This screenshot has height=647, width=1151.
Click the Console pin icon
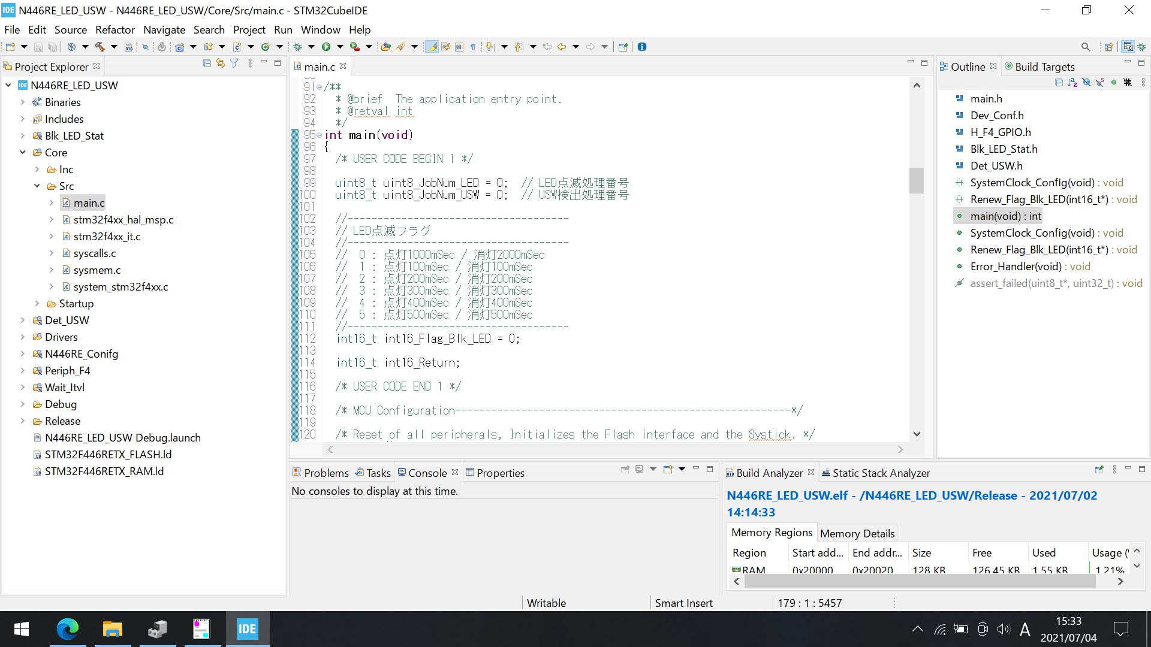tap(625, 470)
